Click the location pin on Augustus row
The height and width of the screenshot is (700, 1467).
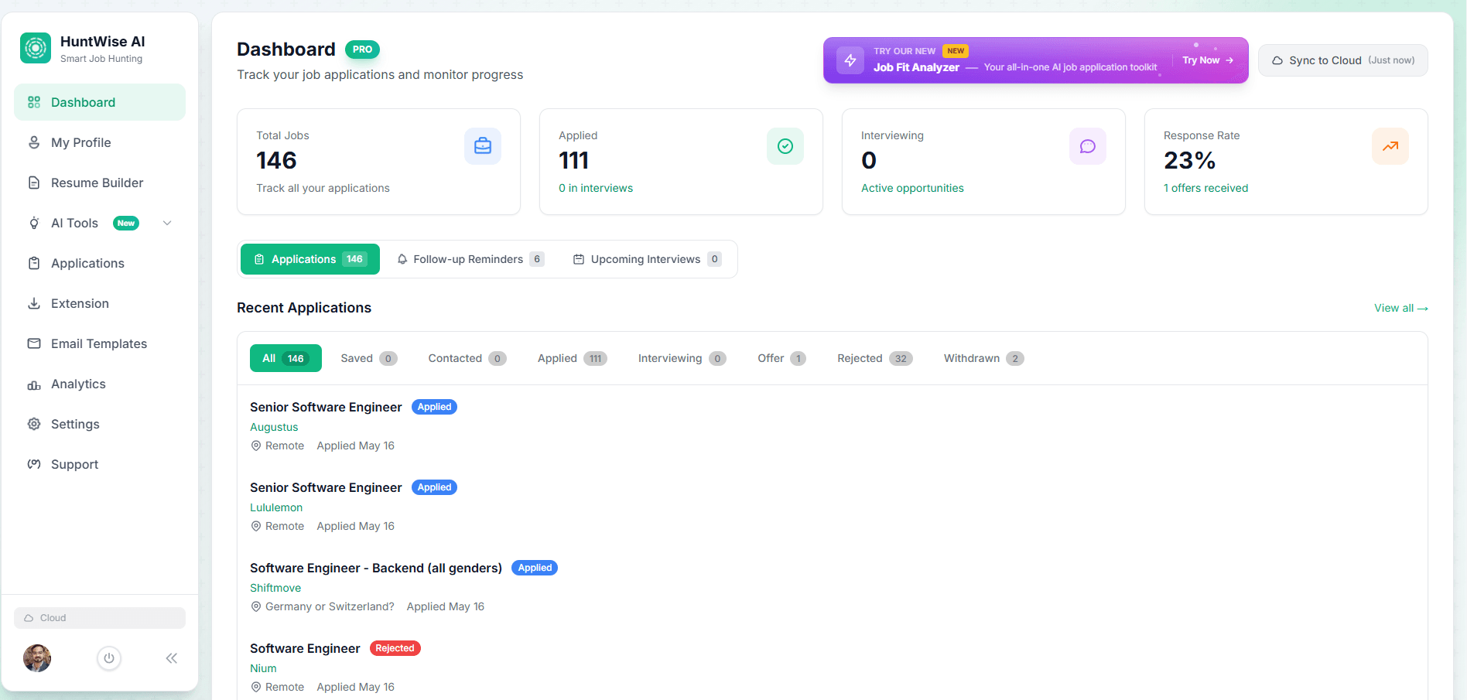[x=256, y=446]
